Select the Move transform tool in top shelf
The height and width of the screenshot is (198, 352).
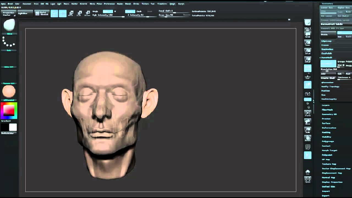71,13
